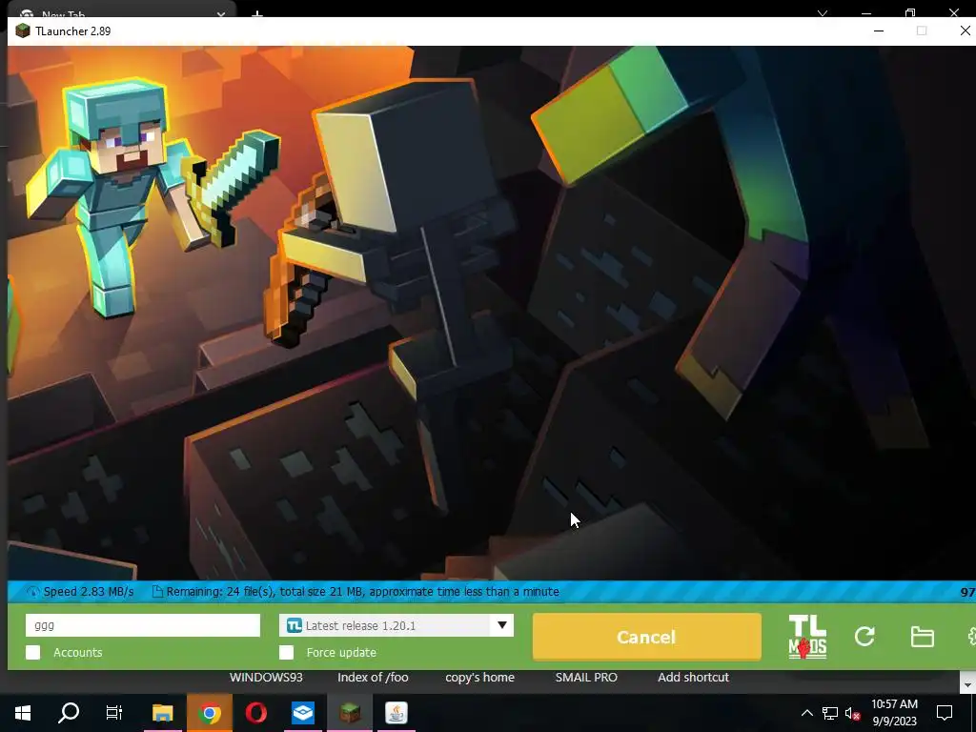The image size is (976, 732).
Task: Click the download speed gauge icon
Action: click(33, 592)
